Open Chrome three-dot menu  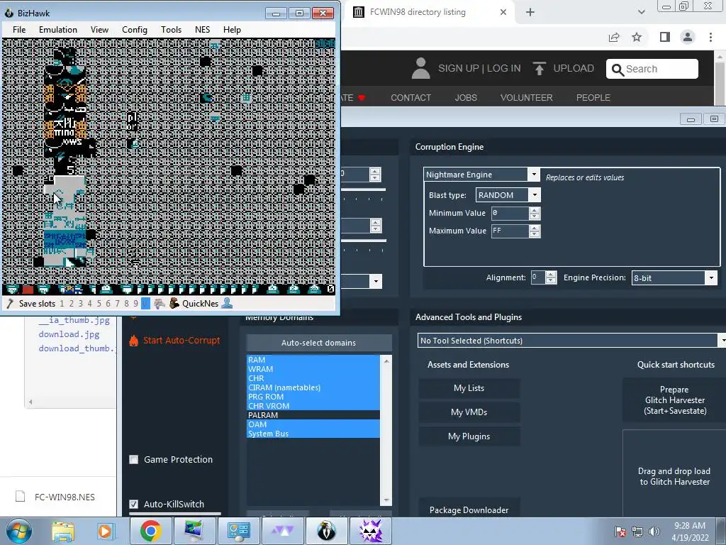[710, 37]
